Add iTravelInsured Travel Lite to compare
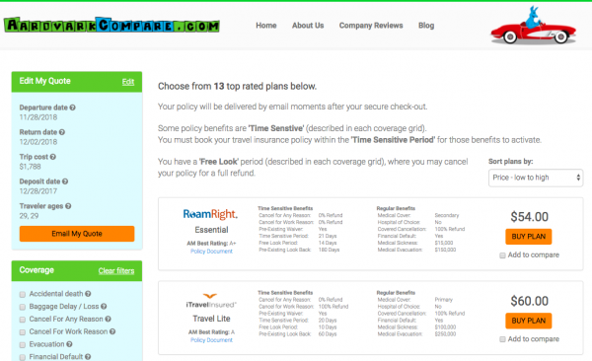 [x=502, y=339]
